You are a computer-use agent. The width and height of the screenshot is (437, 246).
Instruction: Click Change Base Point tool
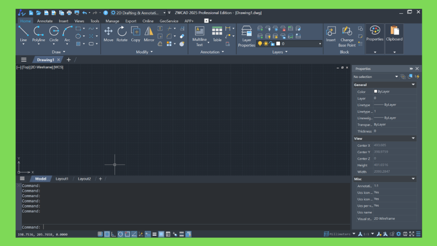point(347,36)
